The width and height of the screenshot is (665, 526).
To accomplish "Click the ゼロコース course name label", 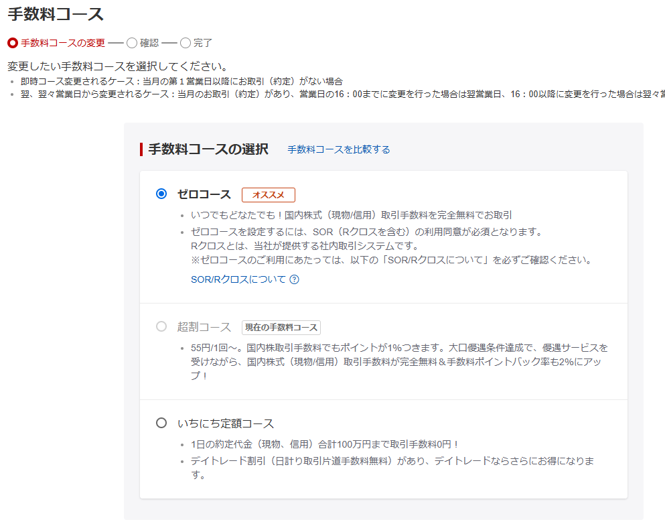I will tap(204, 194).
